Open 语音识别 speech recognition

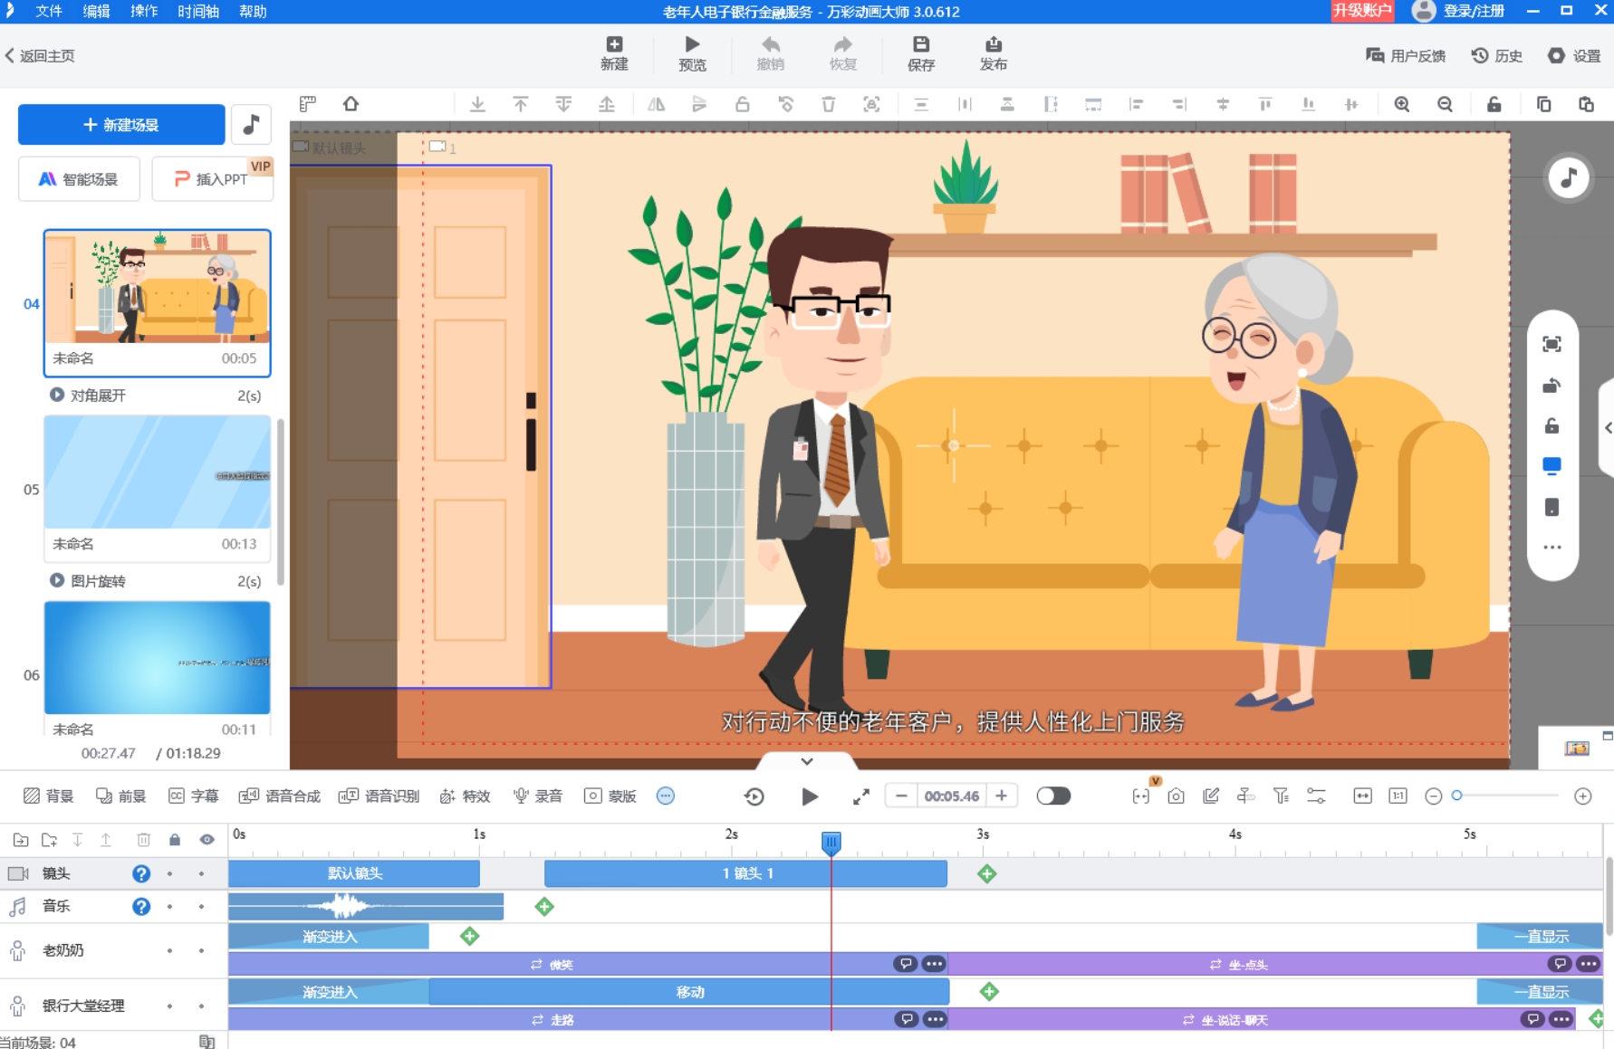379,796
